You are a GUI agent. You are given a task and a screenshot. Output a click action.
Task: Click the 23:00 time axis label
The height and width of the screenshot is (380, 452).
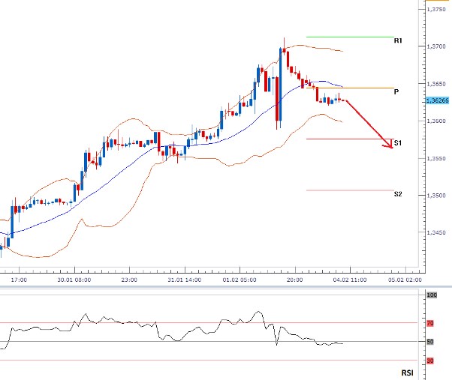[x=129, y=280]
